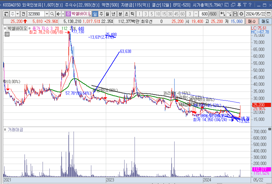Select the 30 interval button
Screen dimensions: 272x184
[x=170, y=14]
